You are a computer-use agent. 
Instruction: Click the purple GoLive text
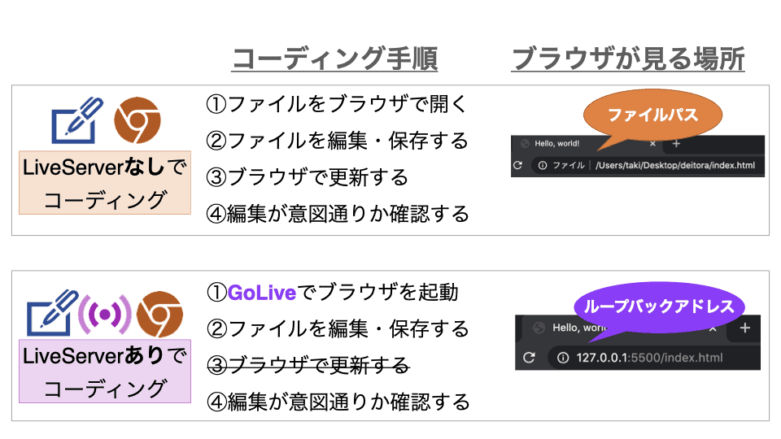click(x=260, y=291)
